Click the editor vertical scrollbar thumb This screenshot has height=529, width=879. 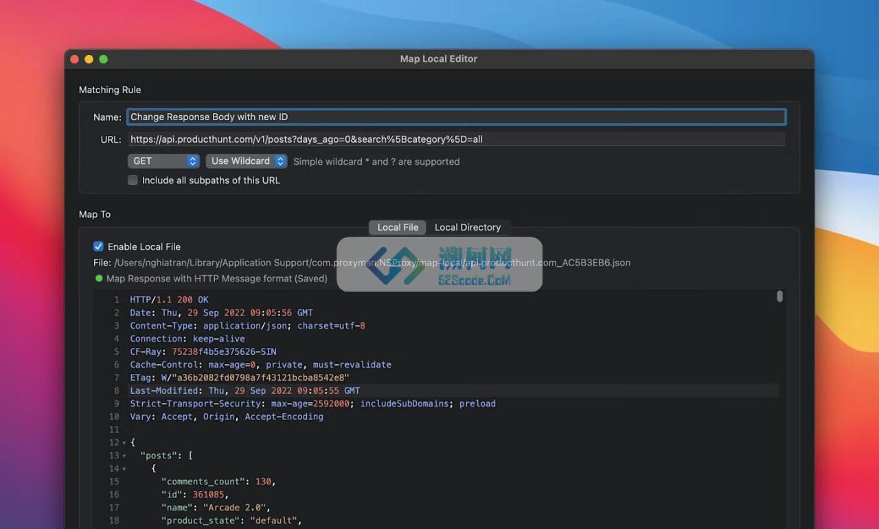tap(779, 296)
